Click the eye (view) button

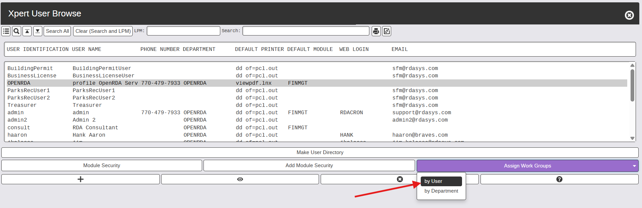point(240,179)
